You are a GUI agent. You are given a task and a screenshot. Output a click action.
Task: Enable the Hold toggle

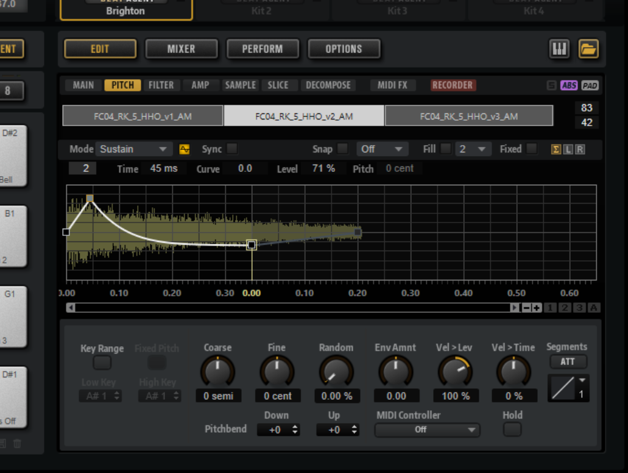click(x=512, y=429)
